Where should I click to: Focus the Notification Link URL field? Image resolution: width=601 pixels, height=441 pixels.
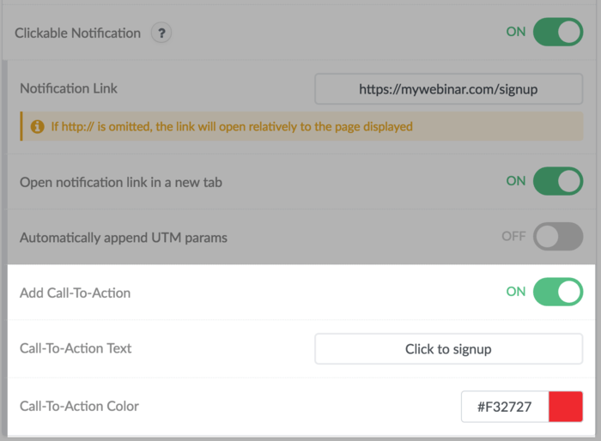[x=448, y=88]
